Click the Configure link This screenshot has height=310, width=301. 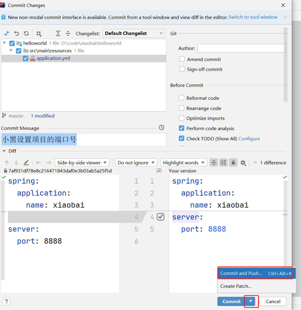point(249,139)
